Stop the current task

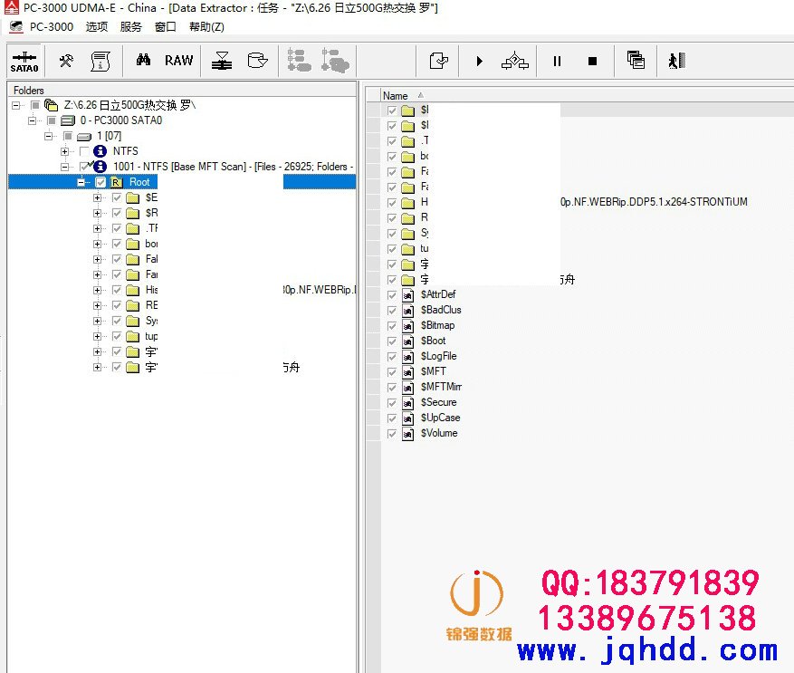point(592,62)
